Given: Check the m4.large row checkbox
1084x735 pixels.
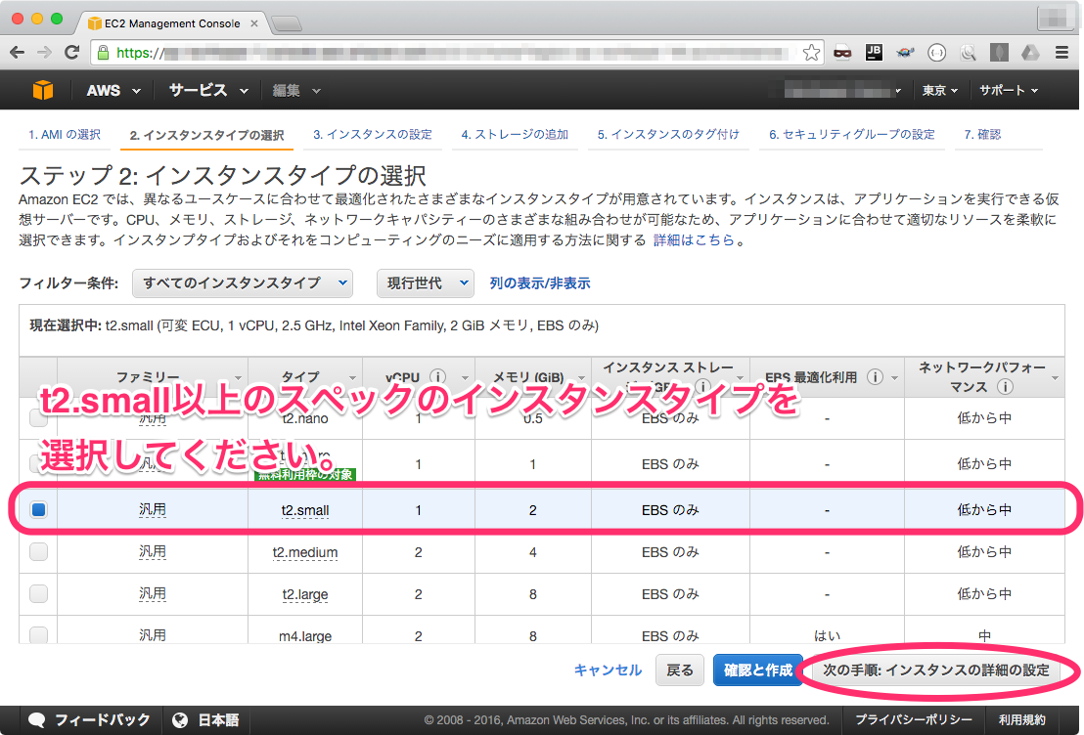Looking at the screenshot, I should [x=39, y=635].
